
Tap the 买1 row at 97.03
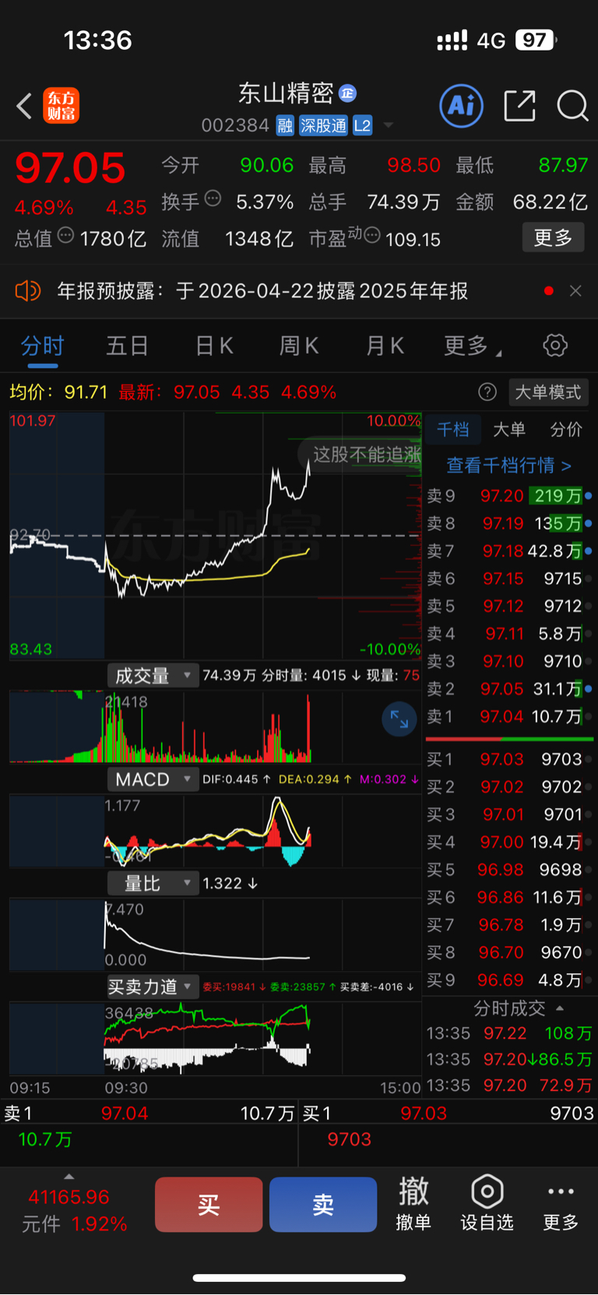coord(509,759)
